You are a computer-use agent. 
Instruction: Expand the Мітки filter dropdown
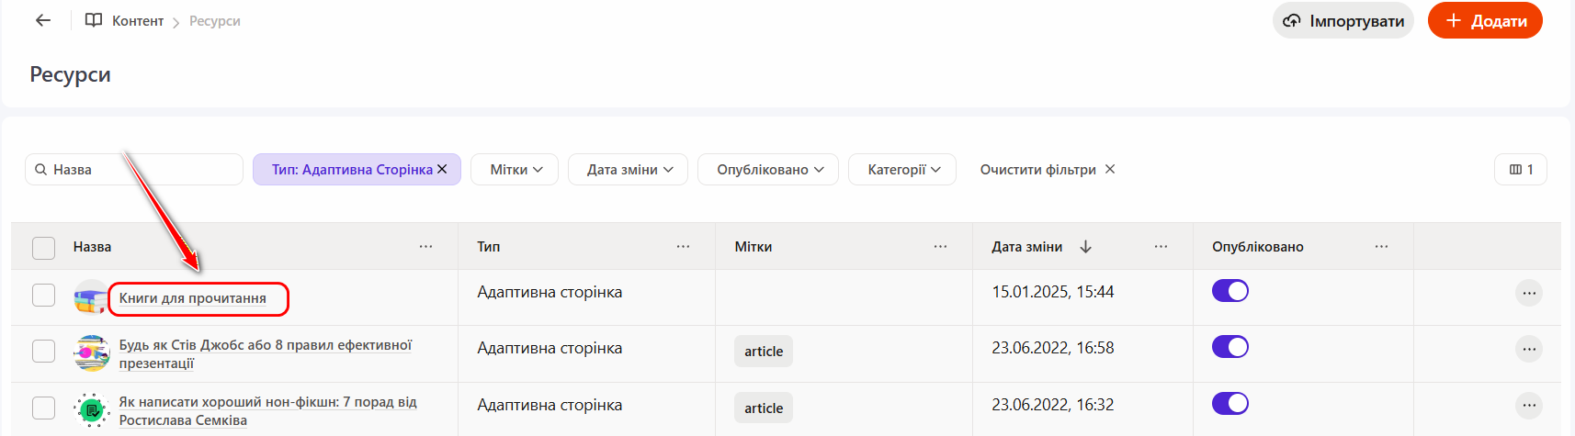click(x=515, y=170)
